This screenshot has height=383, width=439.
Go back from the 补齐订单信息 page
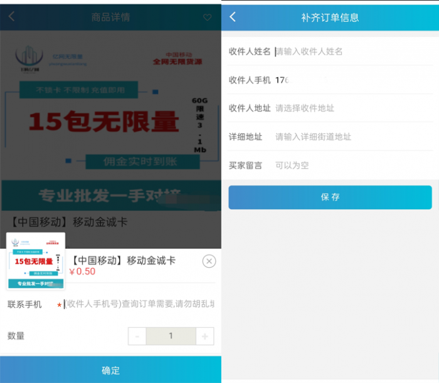tap(233, 17)
